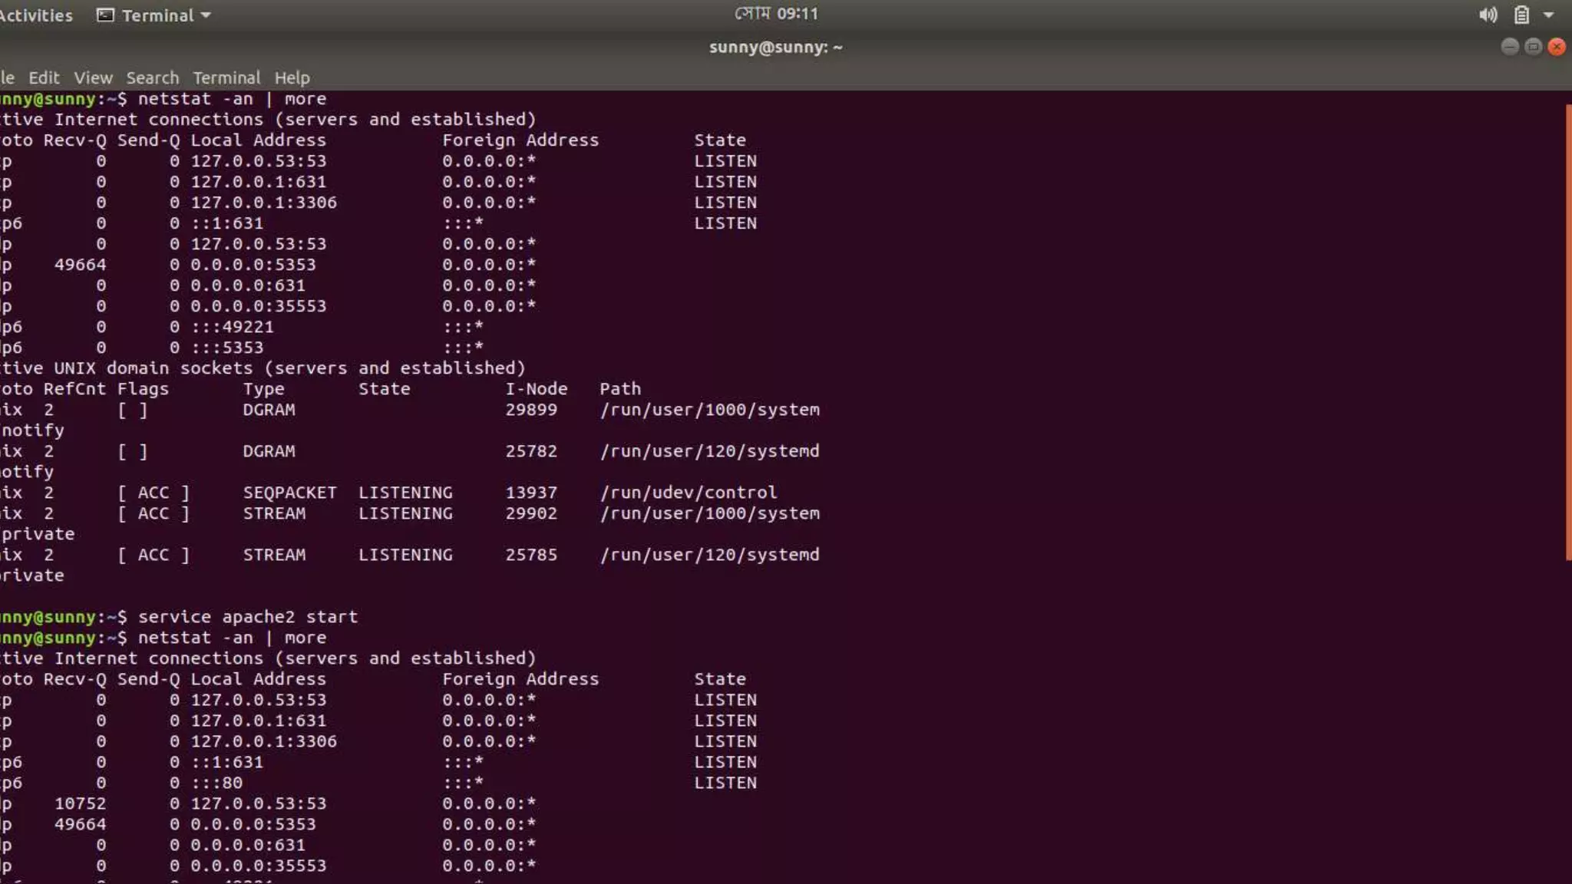The image size is (1572, 884).
Task: Close the terminal with the red button
Action: click(1557, 47)
